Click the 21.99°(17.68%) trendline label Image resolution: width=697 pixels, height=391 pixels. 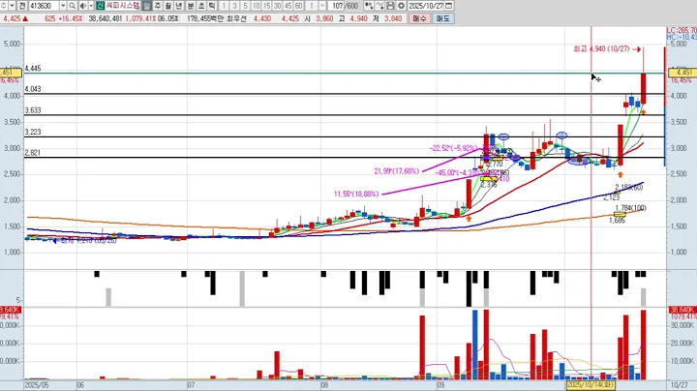[397, 171]
